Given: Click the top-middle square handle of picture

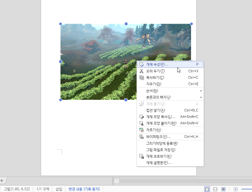Looking at the screenshot, I should click(126, 24).
